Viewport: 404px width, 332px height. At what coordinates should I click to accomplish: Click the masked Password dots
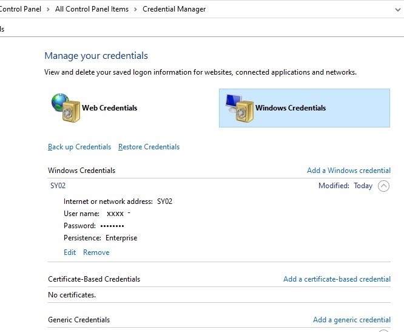tap(112, 226)
